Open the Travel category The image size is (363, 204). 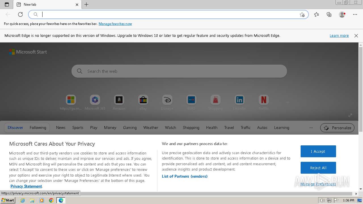pyautogui.click(x=229, y=127)
